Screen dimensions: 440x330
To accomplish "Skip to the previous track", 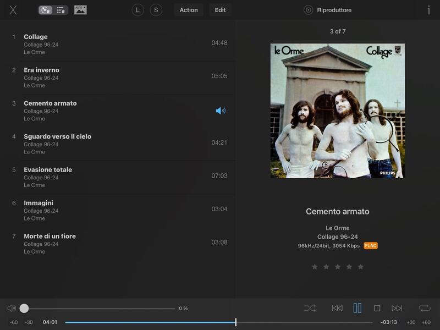I will pos(337,309).
